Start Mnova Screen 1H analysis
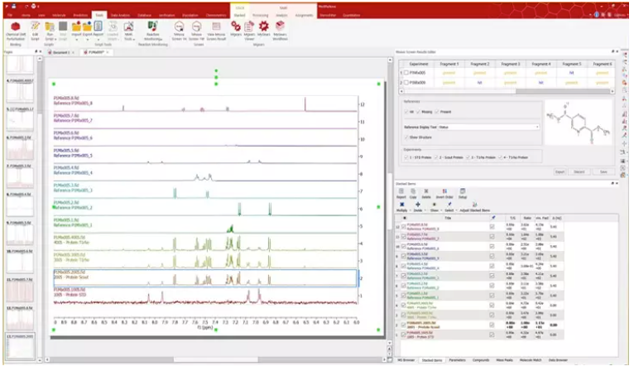Screen dimensions: 634x371 click(x=179, y=31)
